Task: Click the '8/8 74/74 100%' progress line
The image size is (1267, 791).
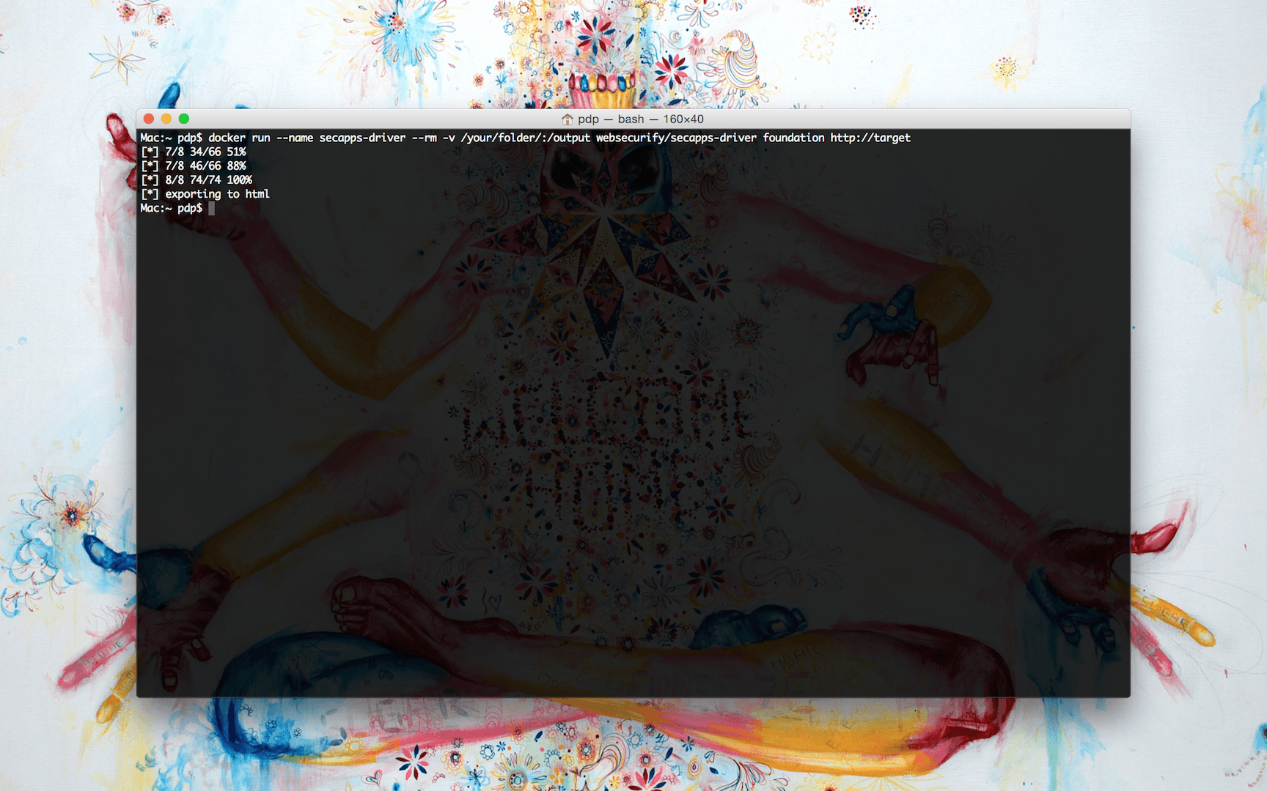Action: [x=197, y=179]
